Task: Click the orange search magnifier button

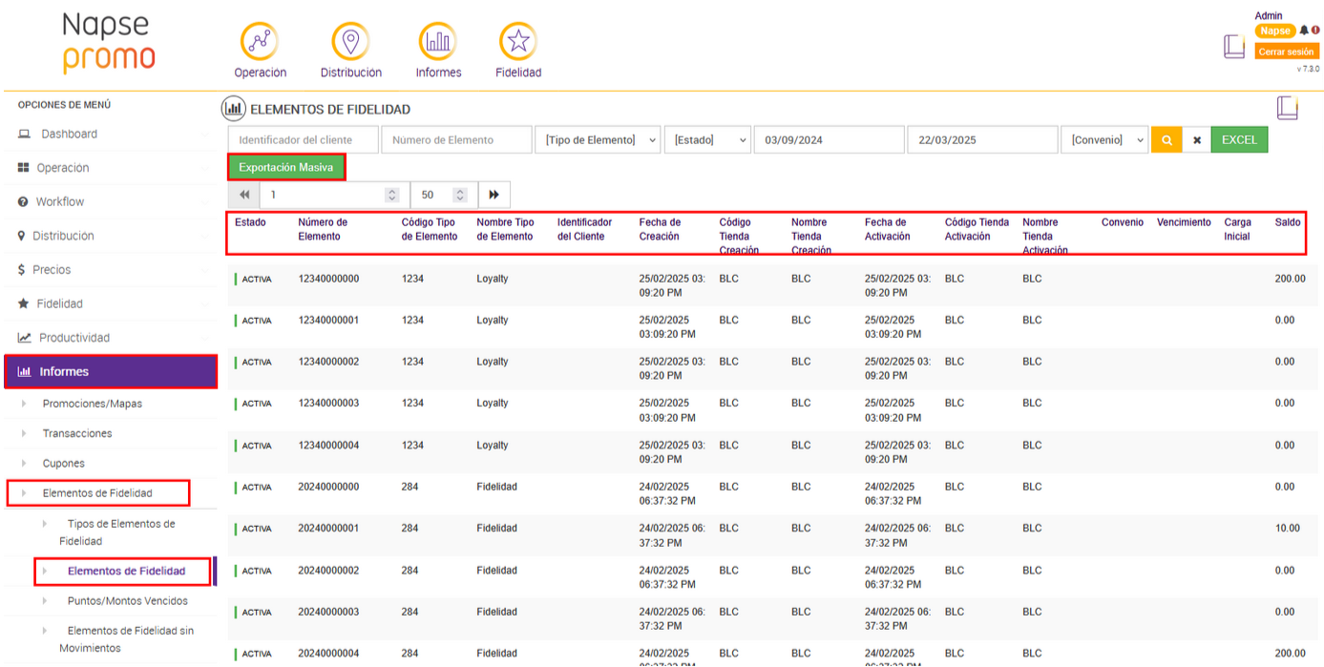Action: (1166, 140)
